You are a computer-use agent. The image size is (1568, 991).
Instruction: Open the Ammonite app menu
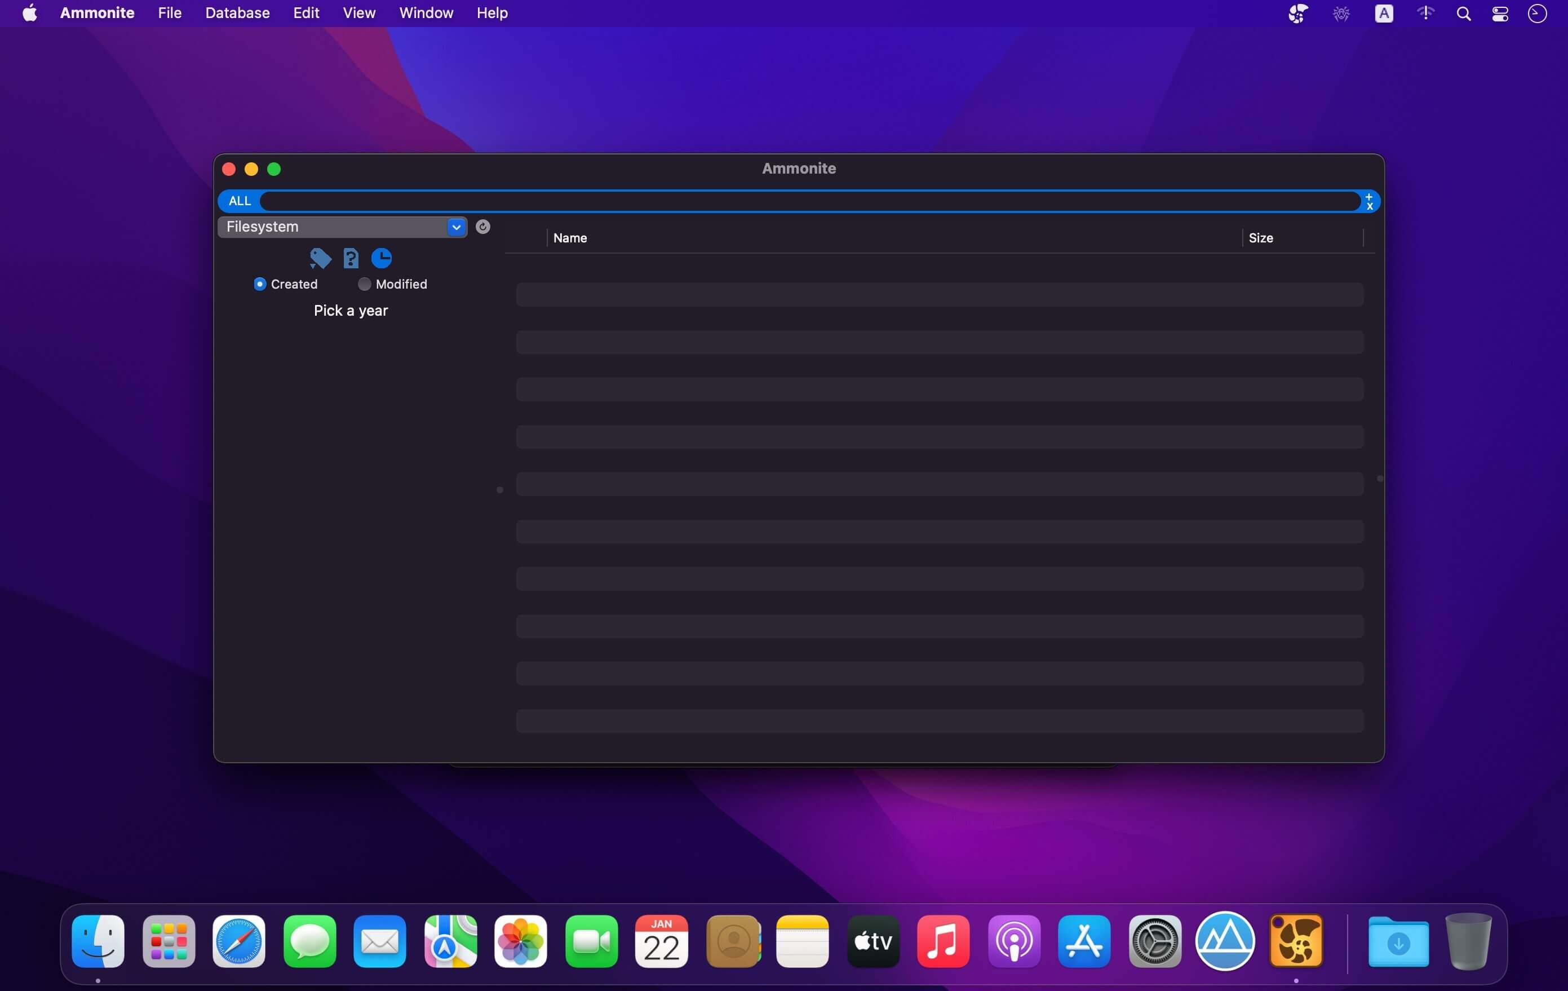pos(97,13)
